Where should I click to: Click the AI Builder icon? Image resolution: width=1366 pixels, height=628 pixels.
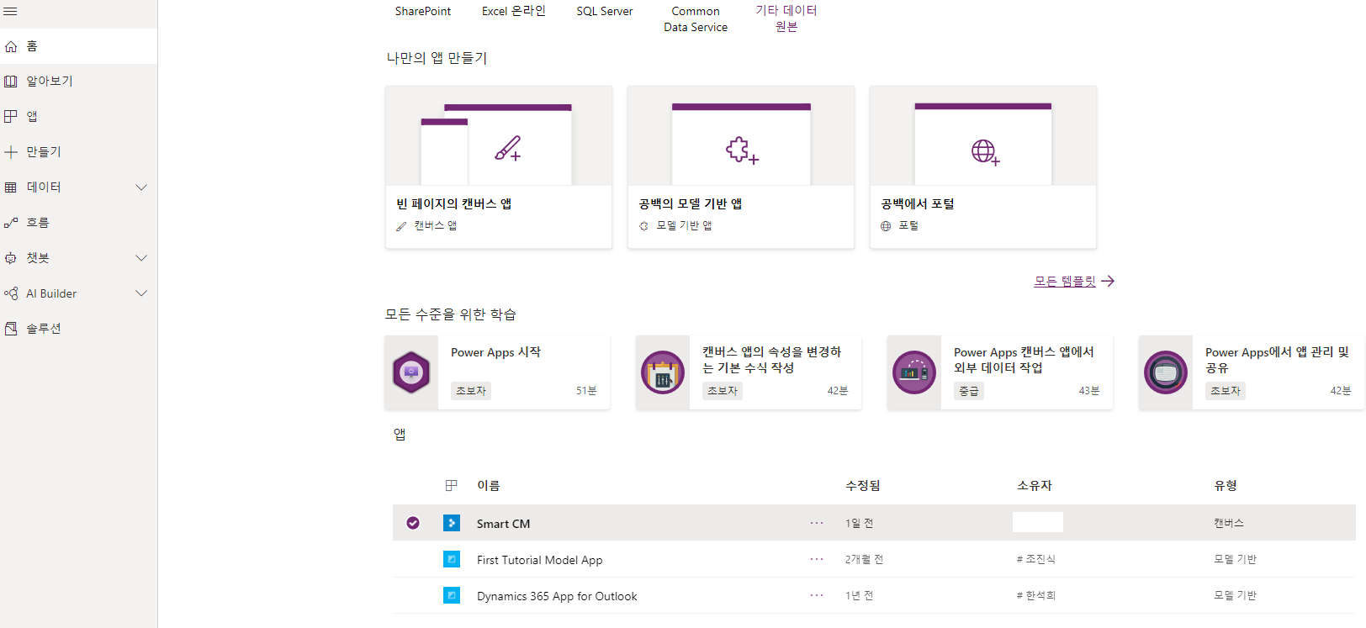[x=11, y=293]
